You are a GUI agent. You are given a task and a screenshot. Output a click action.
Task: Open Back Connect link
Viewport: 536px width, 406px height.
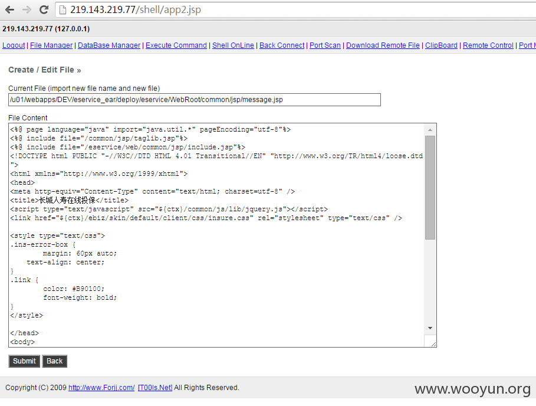(x=282, y=45)
